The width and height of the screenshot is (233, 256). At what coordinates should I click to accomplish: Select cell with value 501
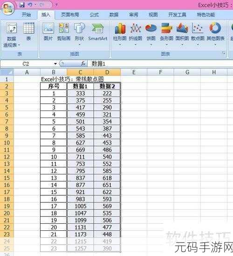click(x=80, y=122)
